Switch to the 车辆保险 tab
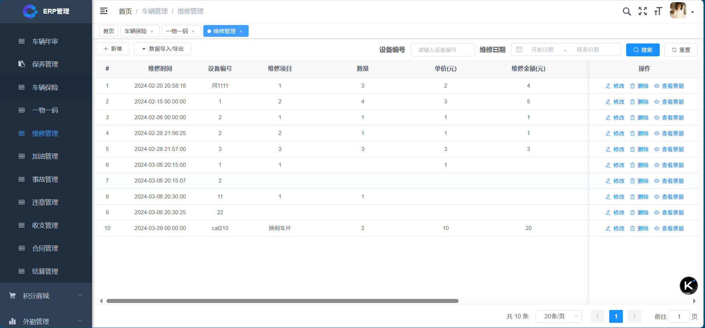The height and width of the screenshot is (328, 705). 136,31
